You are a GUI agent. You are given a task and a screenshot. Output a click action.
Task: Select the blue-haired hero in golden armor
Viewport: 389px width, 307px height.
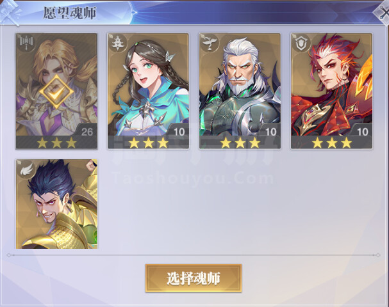click(56, 204)
